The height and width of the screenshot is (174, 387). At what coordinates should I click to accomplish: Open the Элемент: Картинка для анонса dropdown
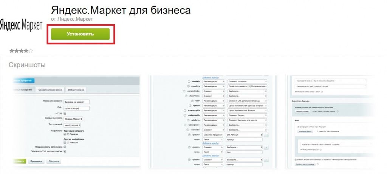(246, 120)
